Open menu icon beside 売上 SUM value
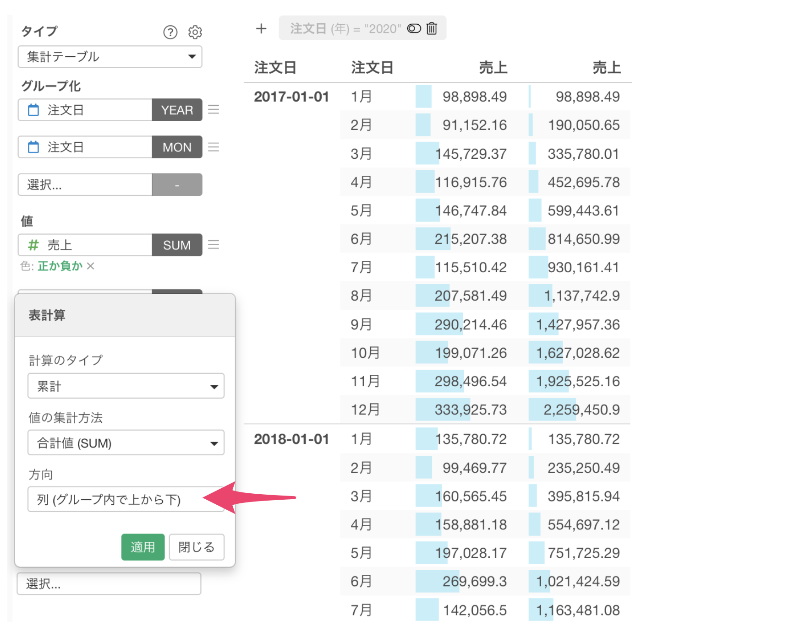Viewport: 800px width, 626px height. point(214,245)
